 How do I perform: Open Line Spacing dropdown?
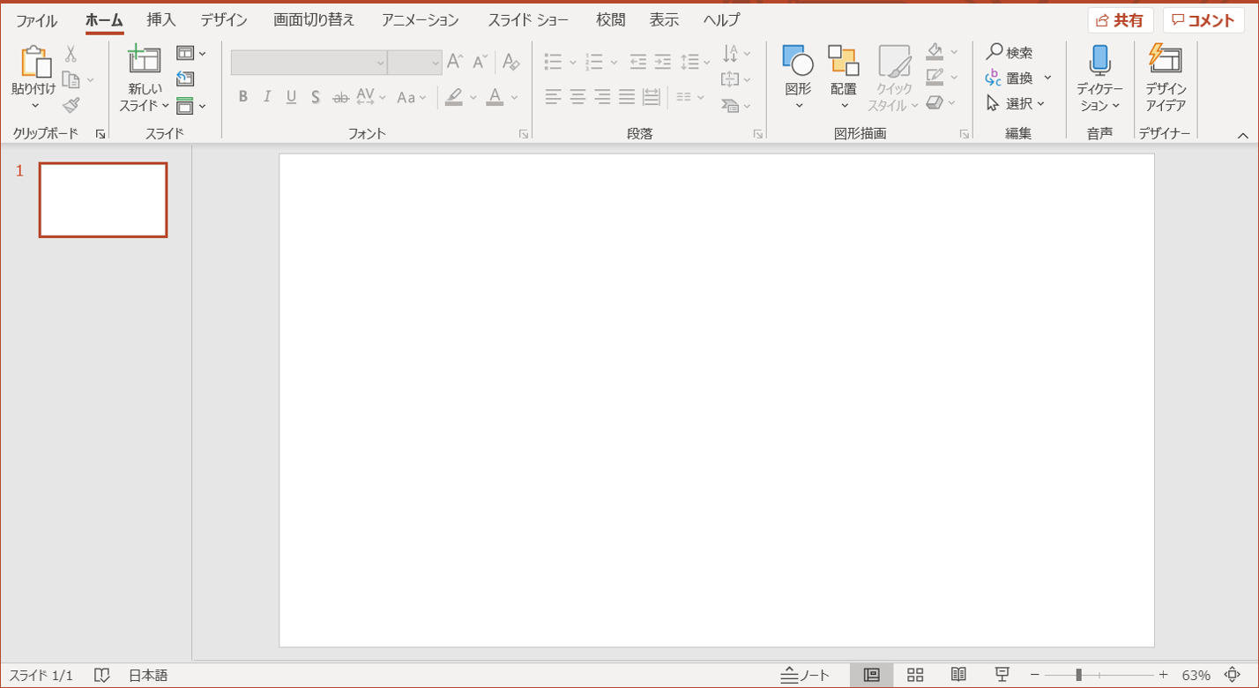pyautogui.click(x=696, y=62)
